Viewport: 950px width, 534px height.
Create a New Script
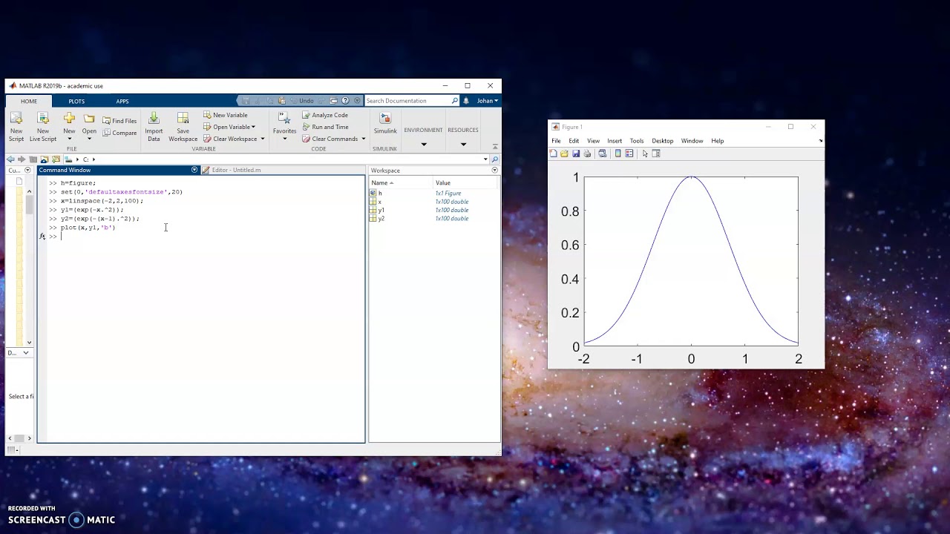tap(16, 127)
